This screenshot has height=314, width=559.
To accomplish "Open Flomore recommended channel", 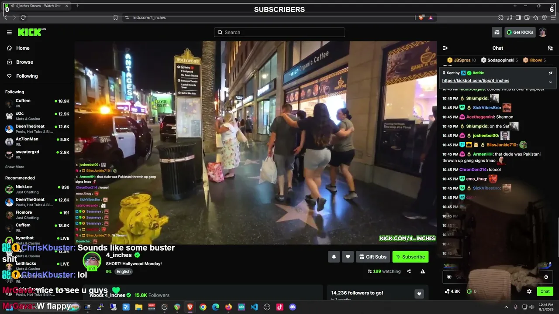I will pyautogui.click(x=37, y=215).
